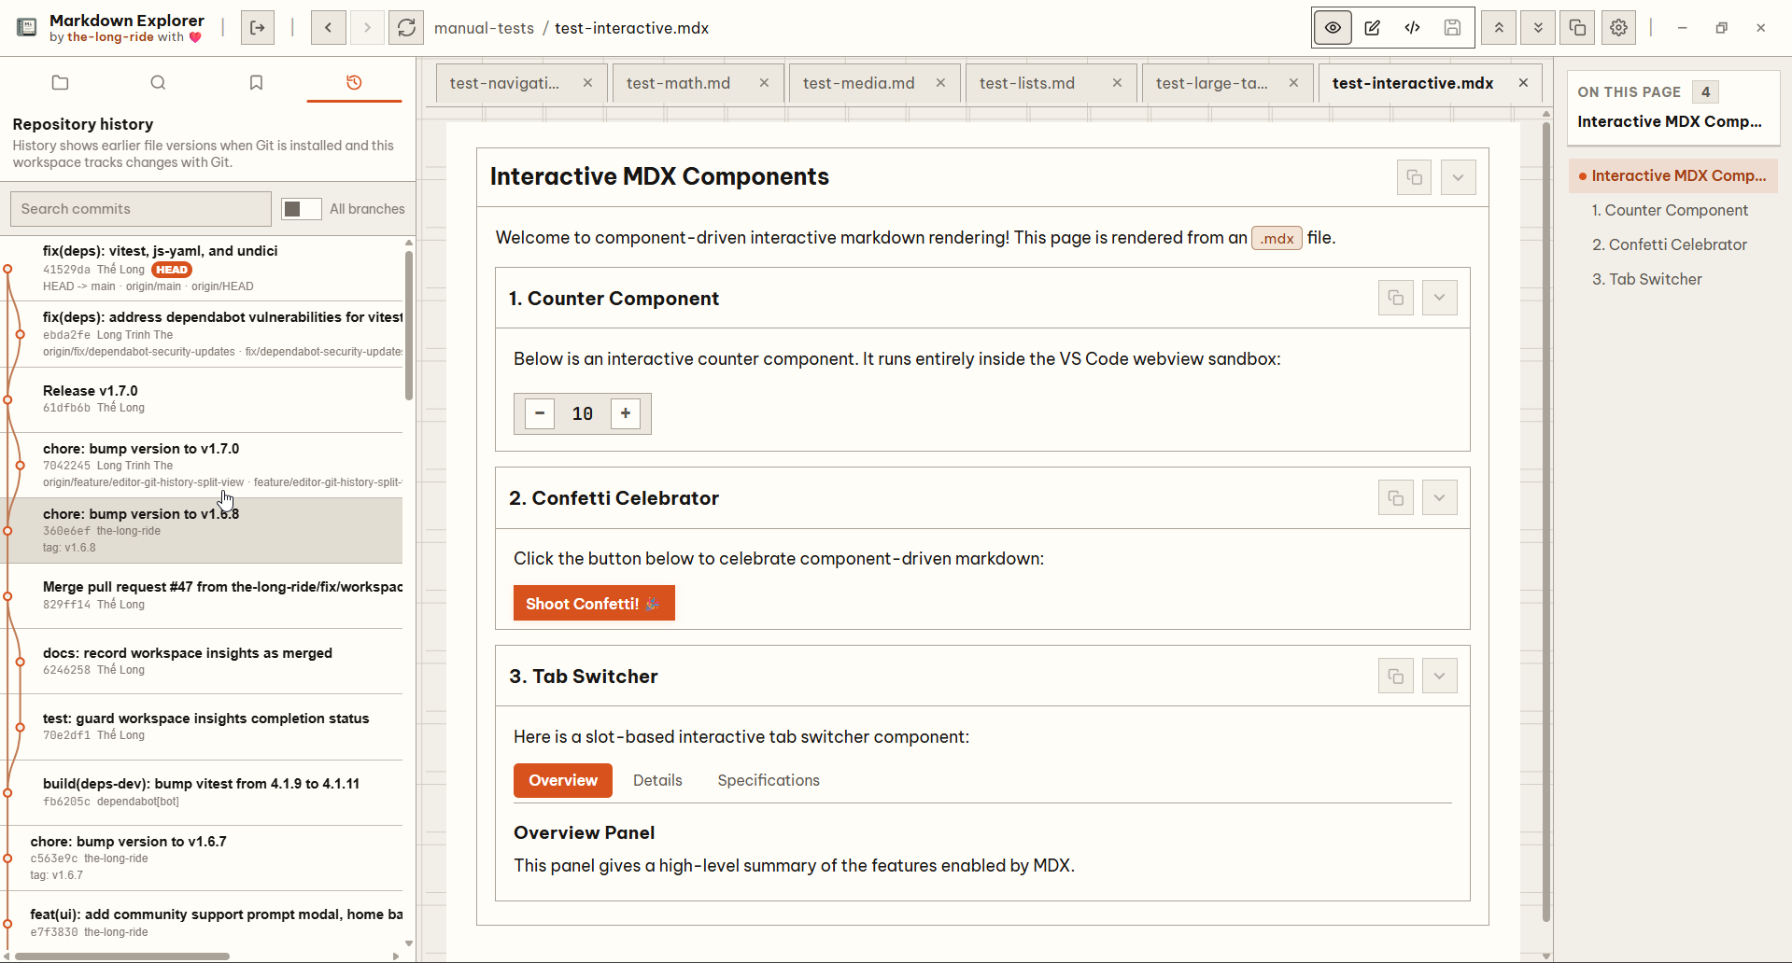
Task: Click the Shoot Confetti! button
Action: tap(594, 604)
